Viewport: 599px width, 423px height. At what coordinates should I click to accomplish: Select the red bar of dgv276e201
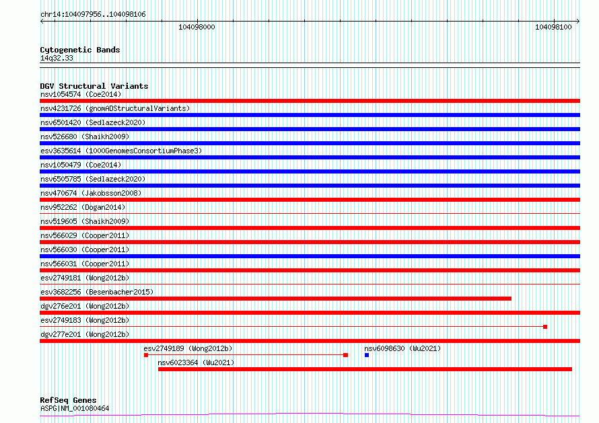point(310,313)
